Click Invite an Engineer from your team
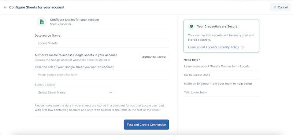This screenshot has height=135, width=293. click(218, 84)
